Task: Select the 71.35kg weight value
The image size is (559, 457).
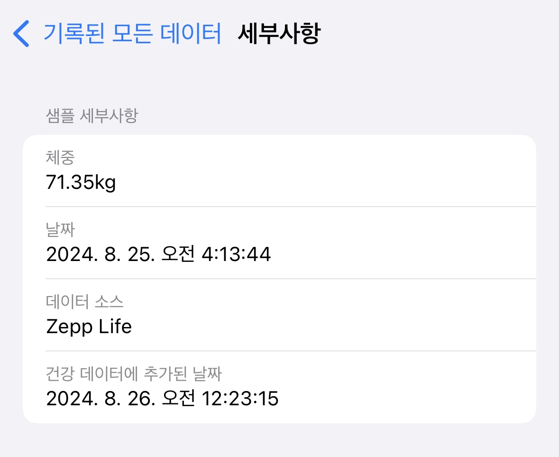Action: 81,182
